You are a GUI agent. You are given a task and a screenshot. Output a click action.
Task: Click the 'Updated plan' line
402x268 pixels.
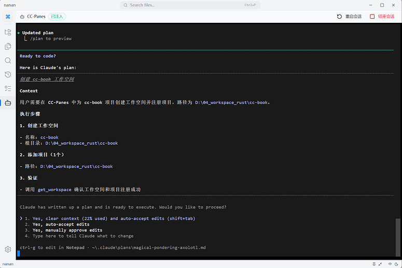pos(38,33)
